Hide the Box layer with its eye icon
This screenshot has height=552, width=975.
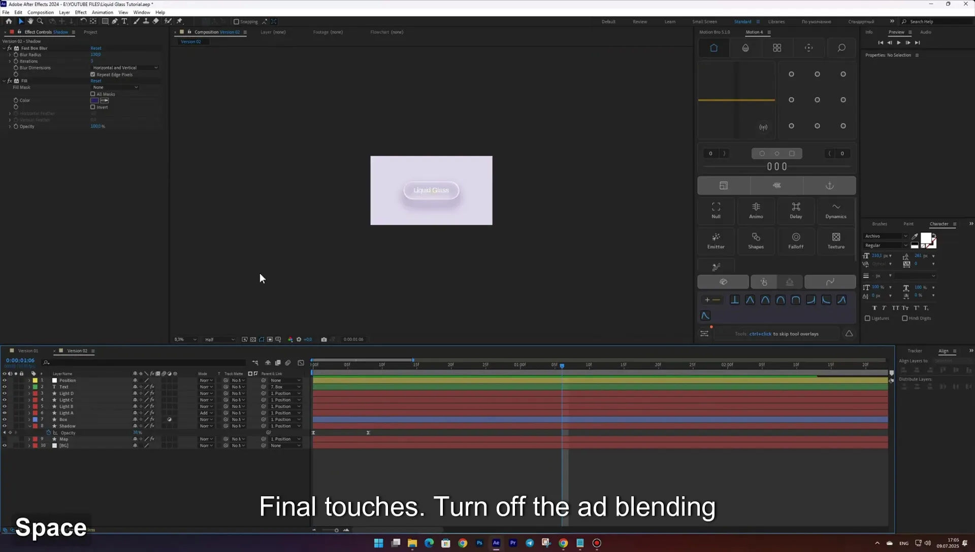point(5,420)
